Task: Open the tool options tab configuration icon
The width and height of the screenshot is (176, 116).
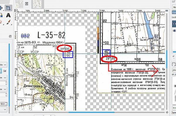Action: point(10,36)
